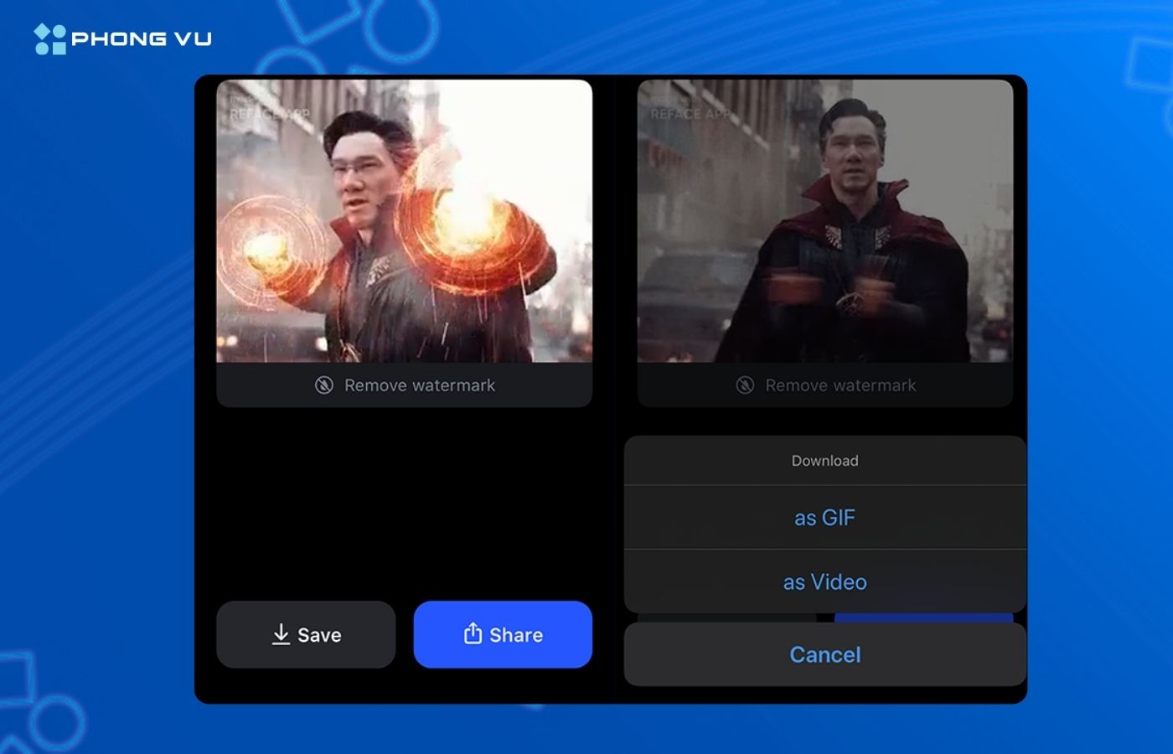Tap Remove watermark under the left fire-shield clip
1173x754 pixels.
coord(405,385)
